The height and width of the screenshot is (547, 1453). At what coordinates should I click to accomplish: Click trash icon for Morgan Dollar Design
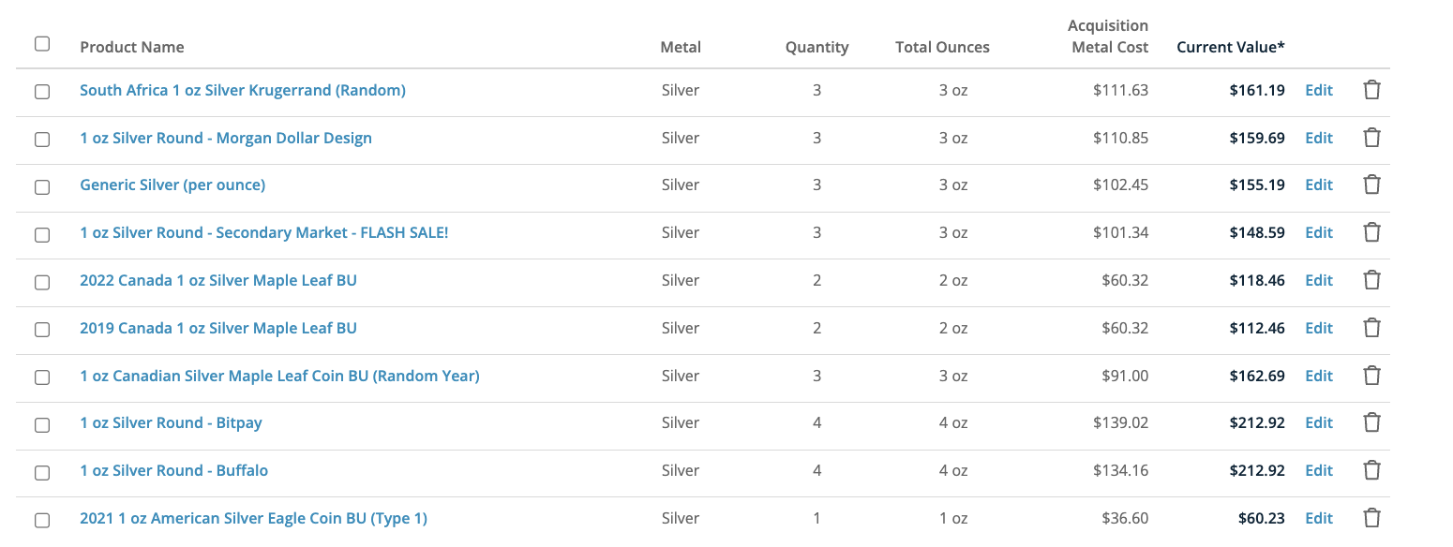[1371, 138]
